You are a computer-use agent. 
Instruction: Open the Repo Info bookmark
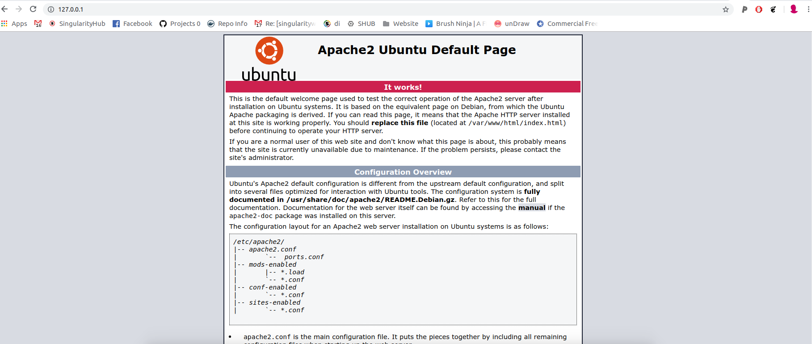227,24
